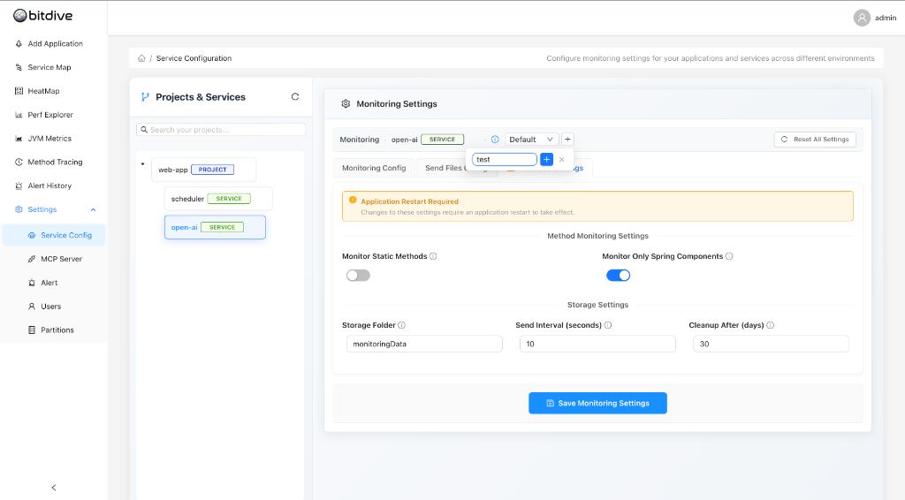The width and height of the screenshot is (905, 500).
Task: Collapse the sidebar with the arrow
Action: (54, 488)
